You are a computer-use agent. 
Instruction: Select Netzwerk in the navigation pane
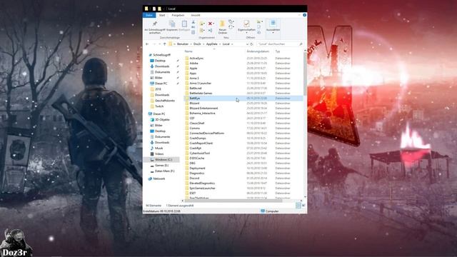point(159,178)
